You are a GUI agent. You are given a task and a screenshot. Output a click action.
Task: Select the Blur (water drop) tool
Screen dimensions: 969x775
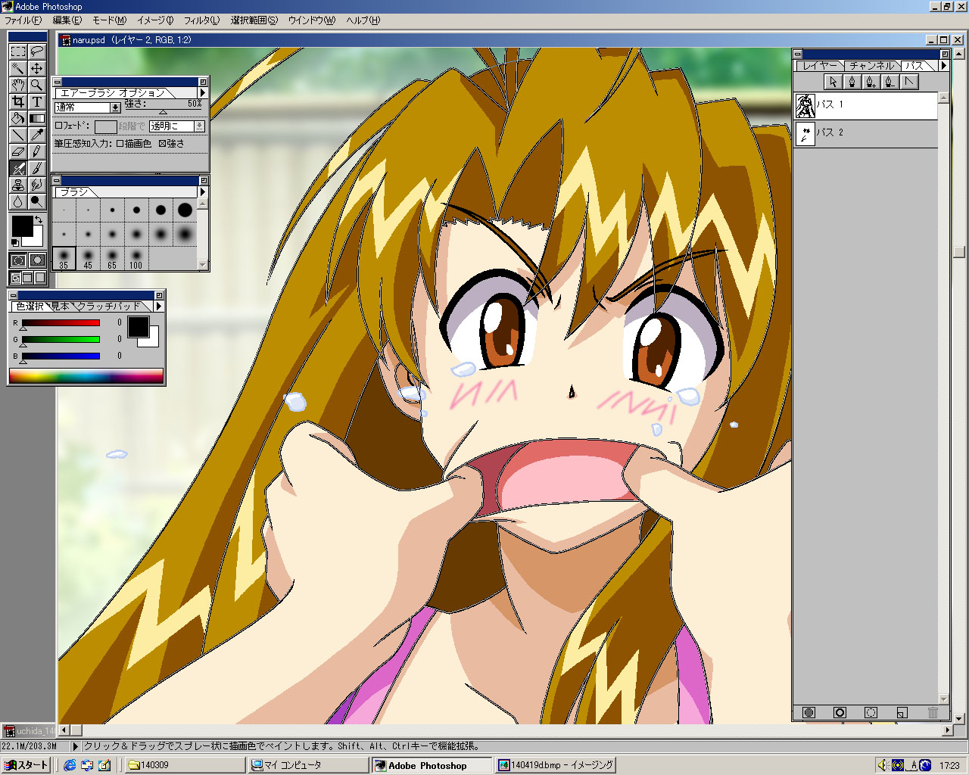tap(18, 201)
